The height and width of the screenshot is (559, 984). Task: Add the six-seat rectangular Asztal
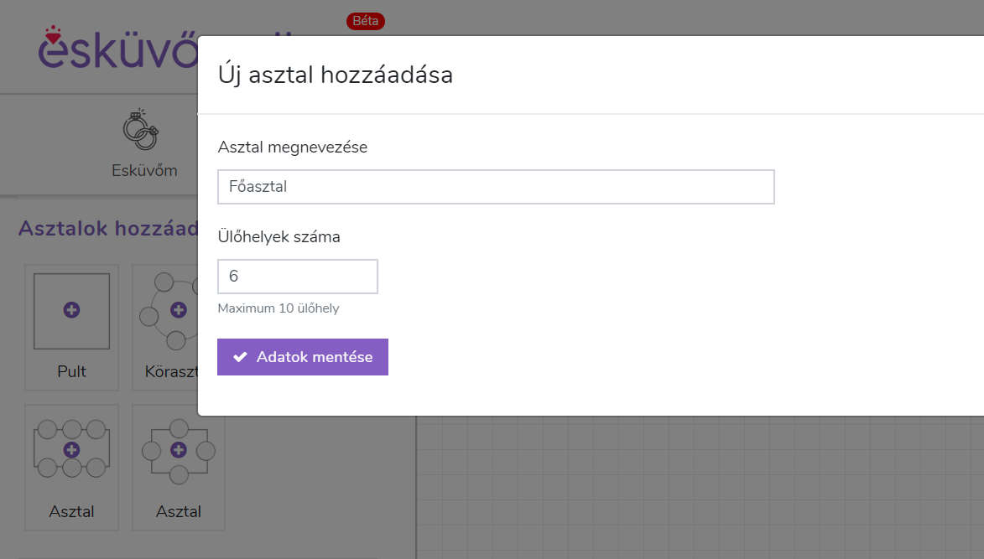pos(71,468)
